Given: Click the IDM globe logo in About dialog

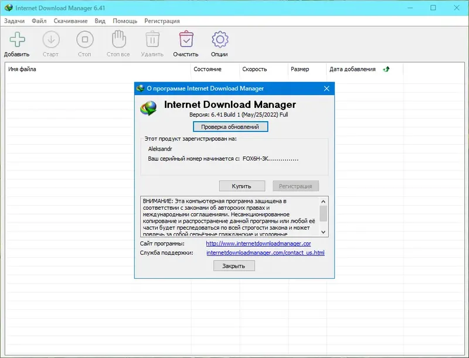Looking at the screenshot, I should 149,108.
